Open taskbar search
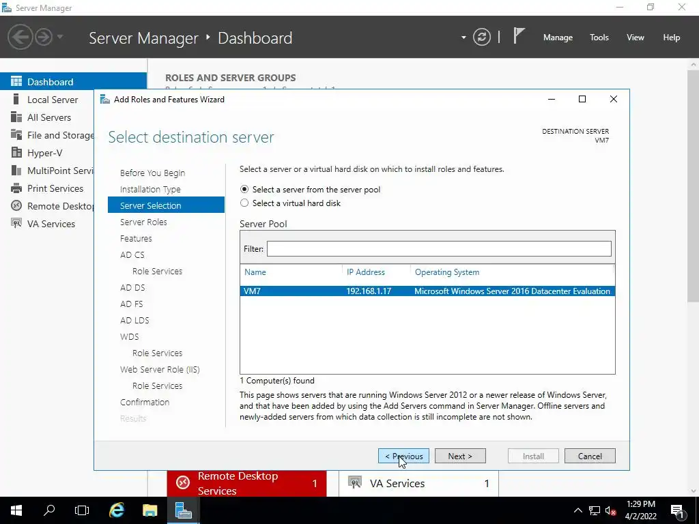 pyautogui.click(x=49, y=510)
